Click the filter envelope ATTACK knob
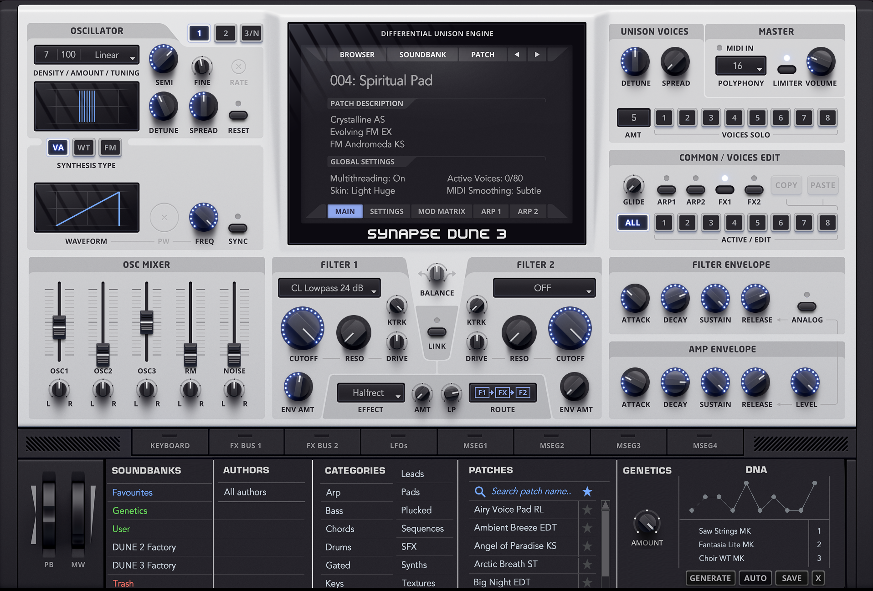The height and width of the screenshot is (591, 873). (x=635, y=298)
